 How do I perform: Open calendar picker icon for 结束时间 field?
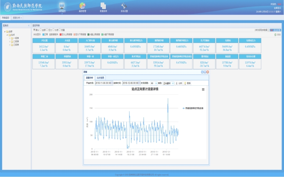tap(139, 83)
